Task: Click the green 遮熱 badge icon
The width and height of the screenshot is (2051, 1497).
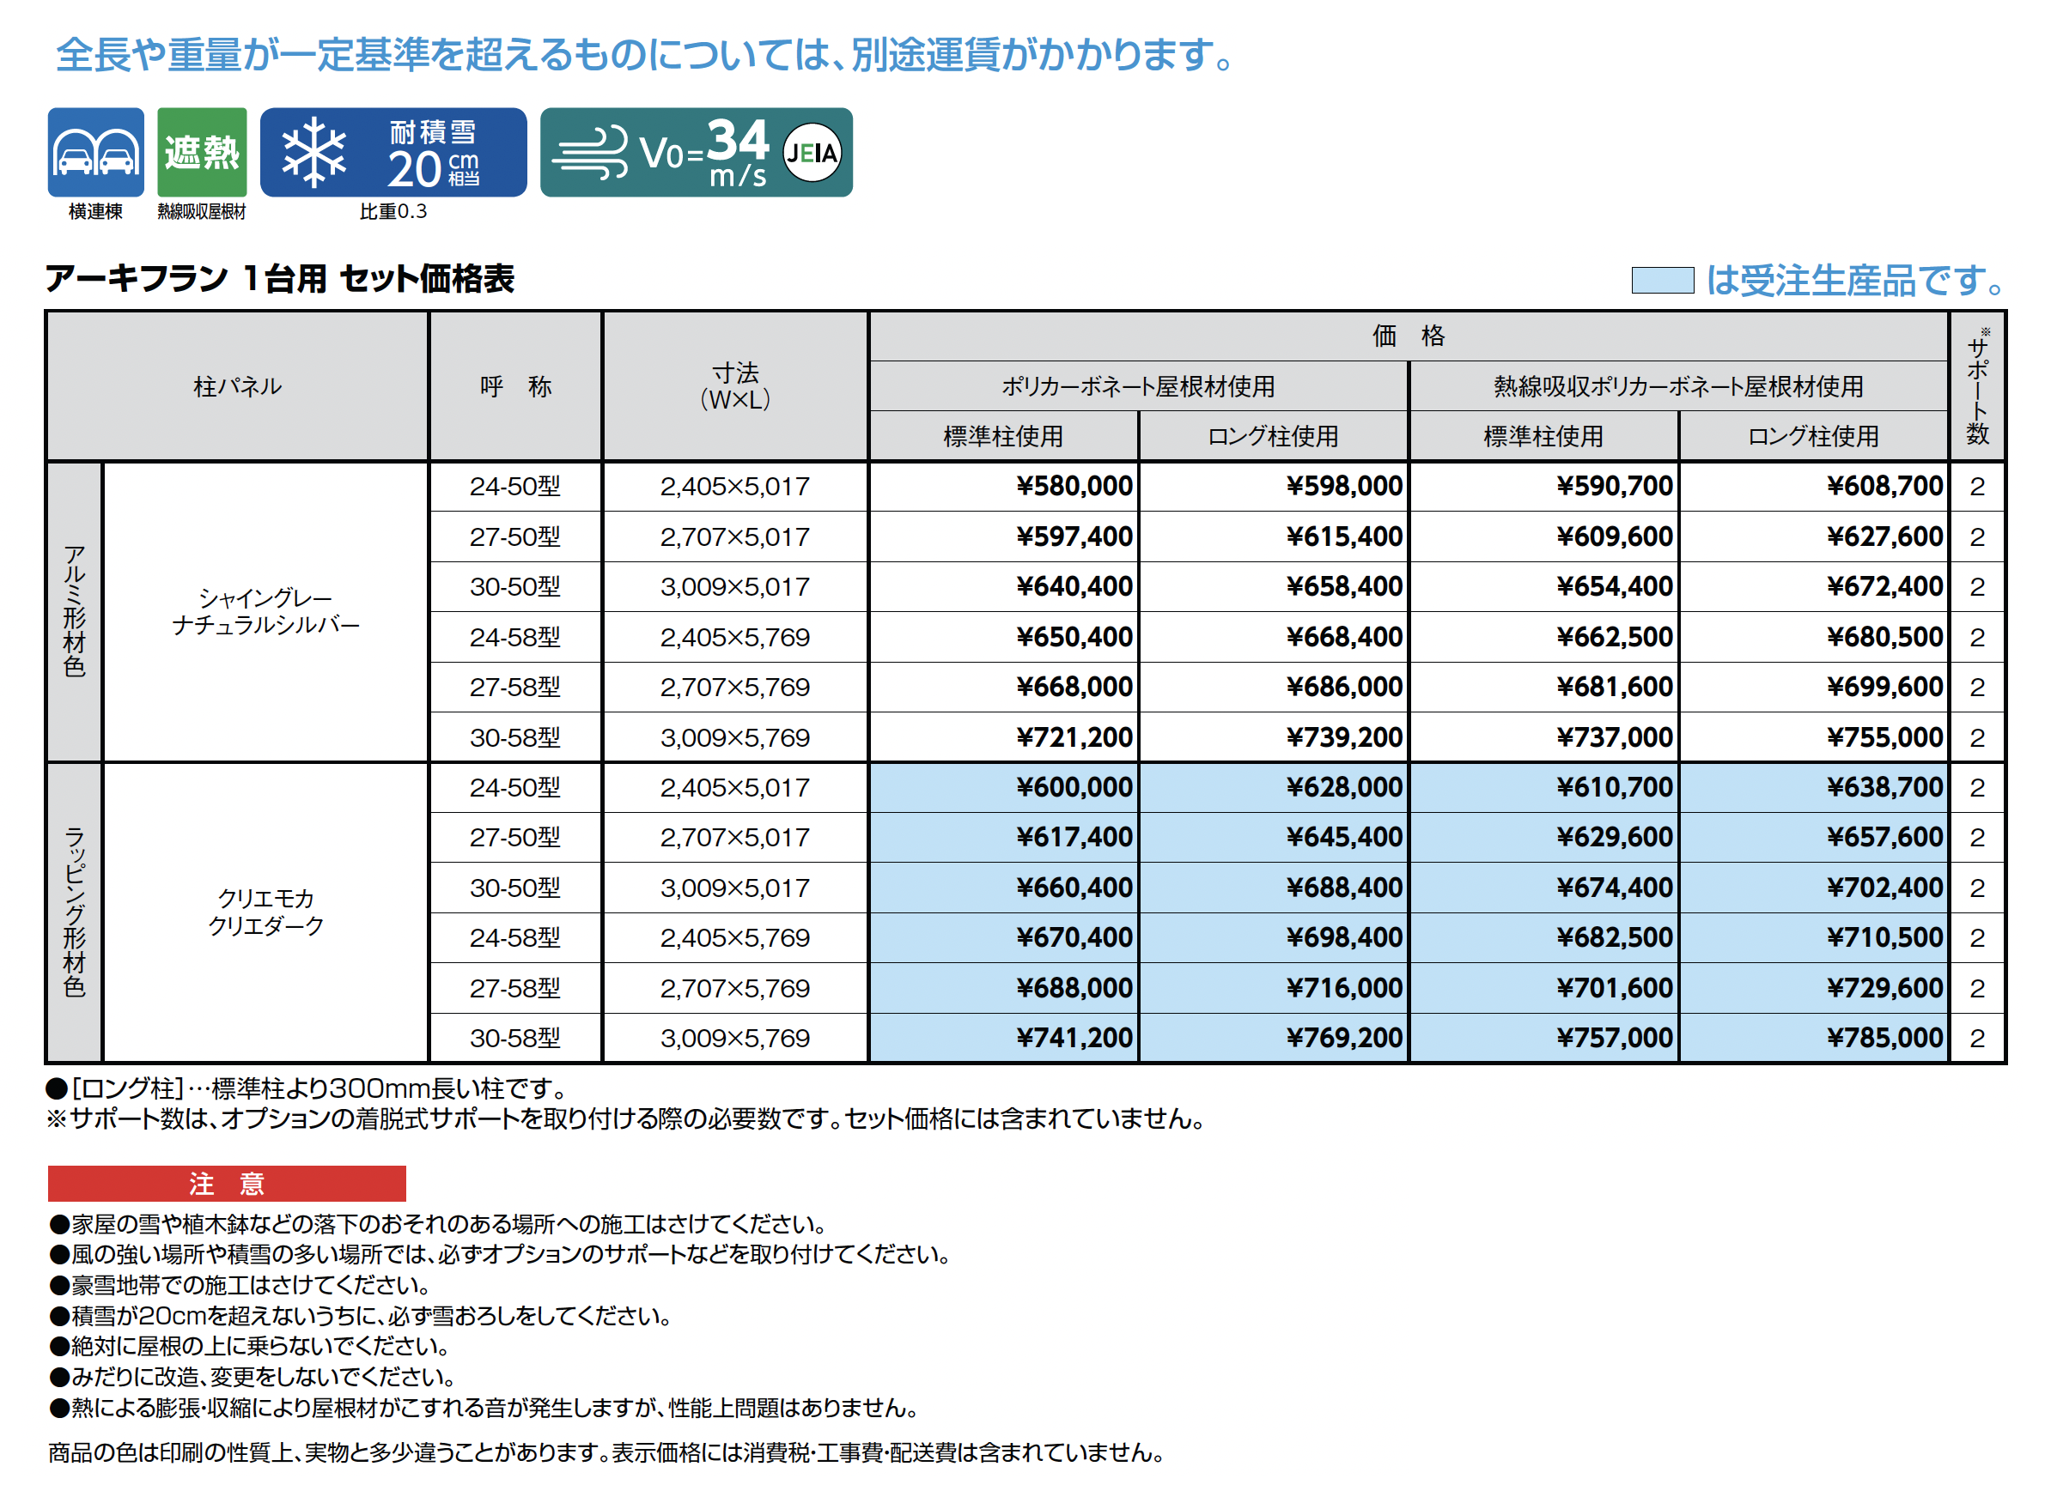Action: (201, 152)
